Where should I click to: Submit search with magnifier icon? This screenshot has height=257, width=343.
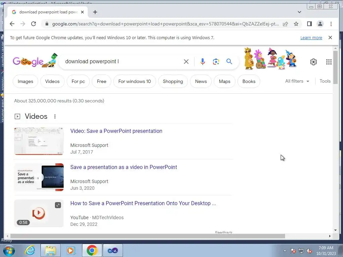coord(229,62)
